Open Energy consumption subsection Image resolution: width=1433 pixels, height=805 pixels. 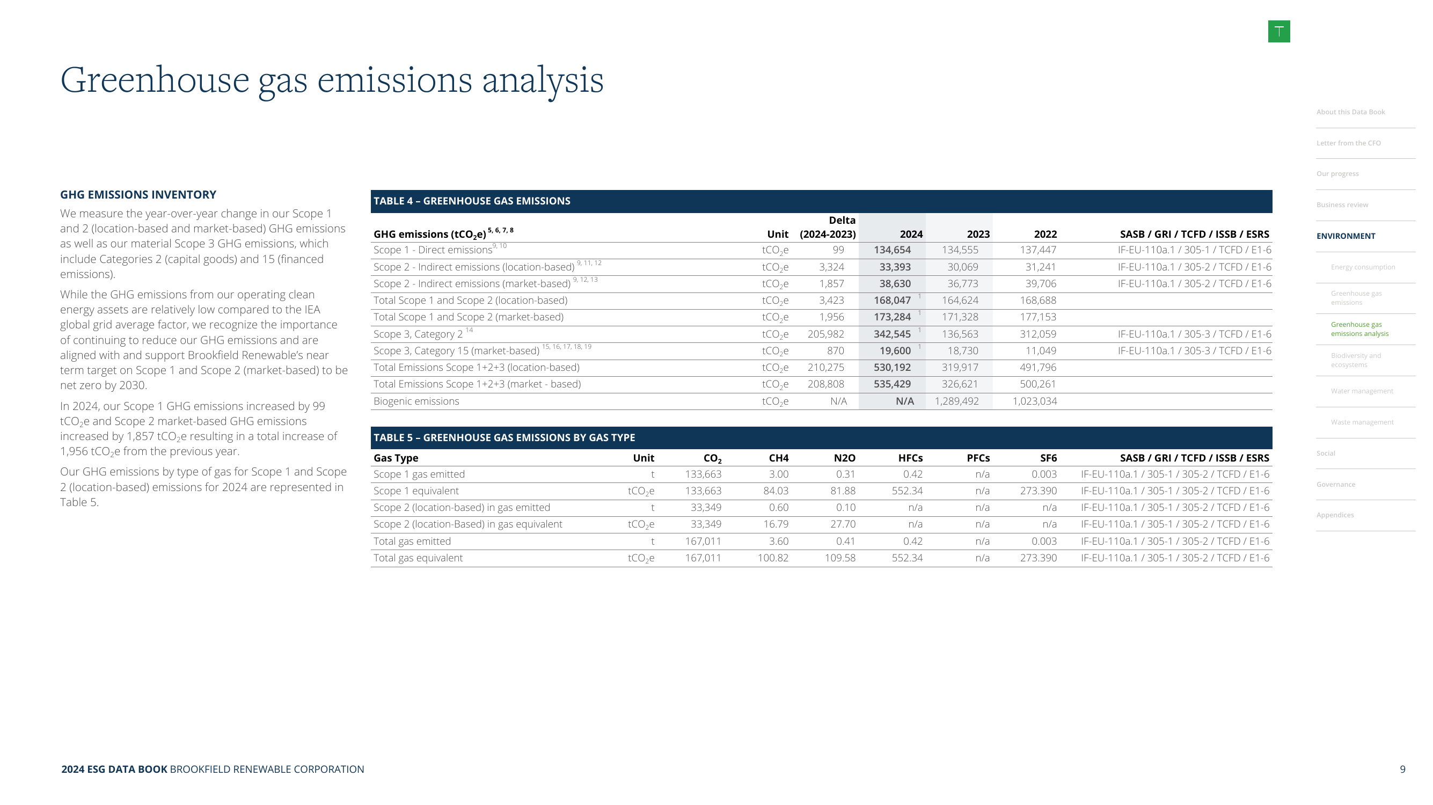[1362, 267]
